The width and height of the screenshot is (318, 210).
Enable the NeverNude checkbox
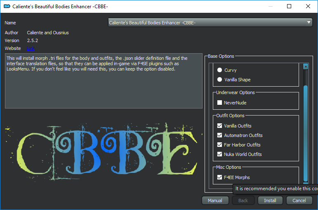pyautogui.click(x=220, y=102)
